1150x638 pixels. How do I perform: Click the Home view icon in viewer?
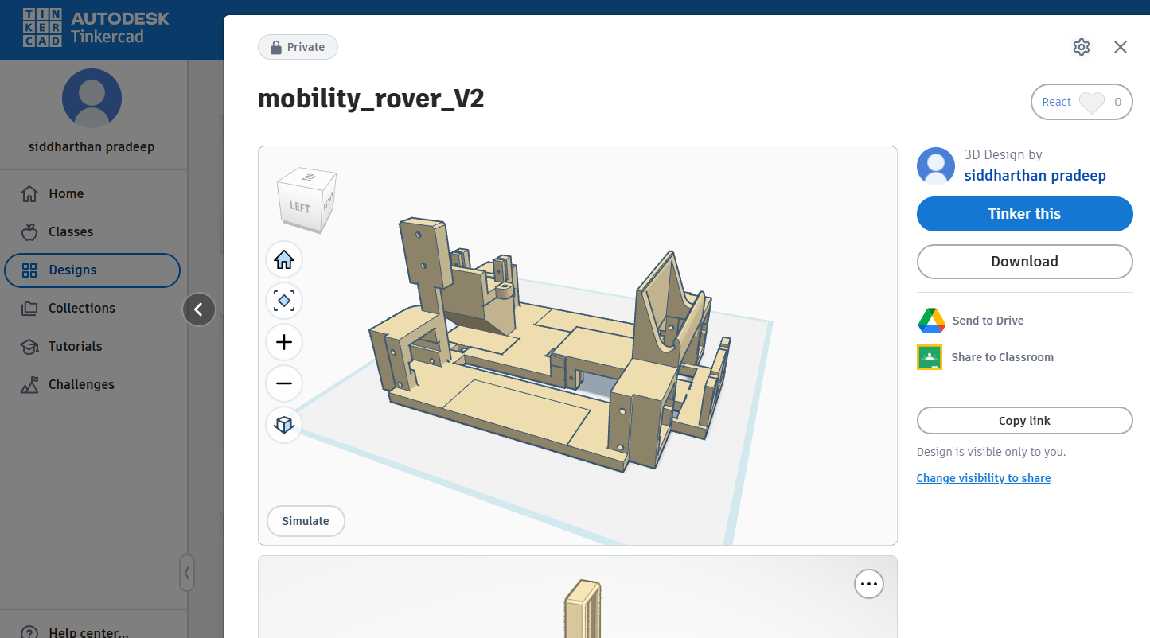284,259
